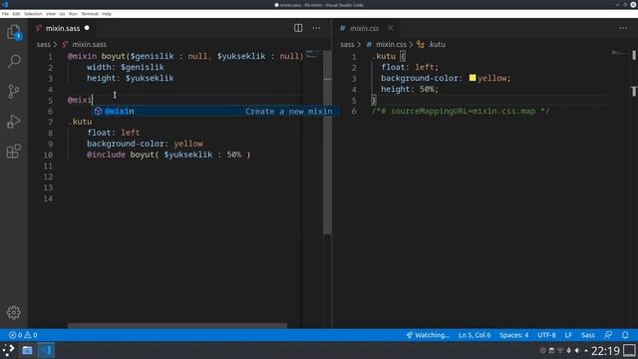
Task: Open the network icon in system tray
Action: pyautogui.click(x=560, y=350)
